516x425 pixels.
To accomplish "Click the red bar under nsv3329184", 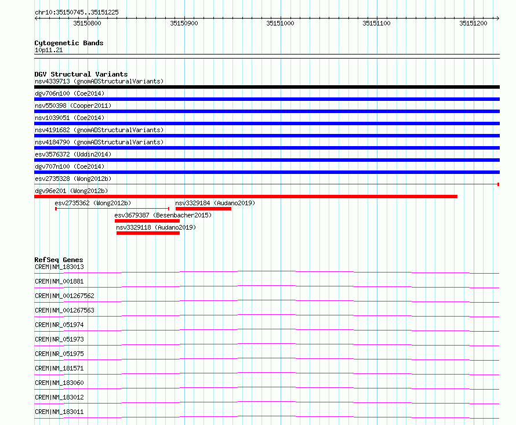I will coord(204,209).
